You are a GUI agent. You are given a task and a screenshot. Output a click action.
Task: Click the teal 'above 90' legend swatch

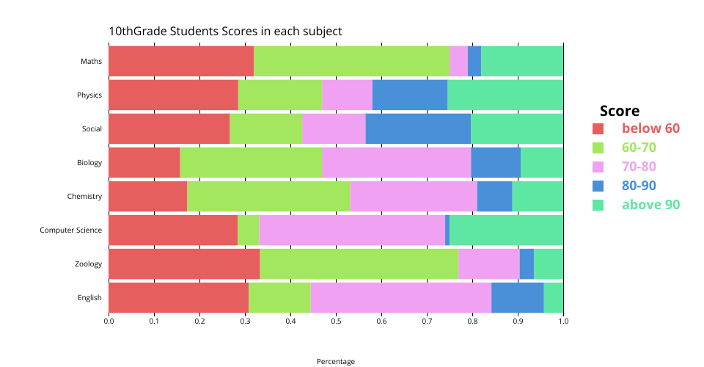[x=598, y=205]
